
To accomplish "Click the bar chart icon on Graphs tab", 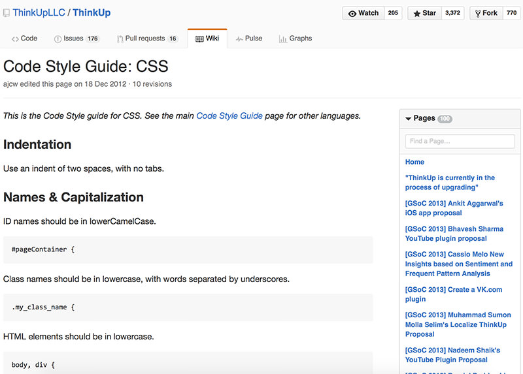I will (x=283, y=39).
